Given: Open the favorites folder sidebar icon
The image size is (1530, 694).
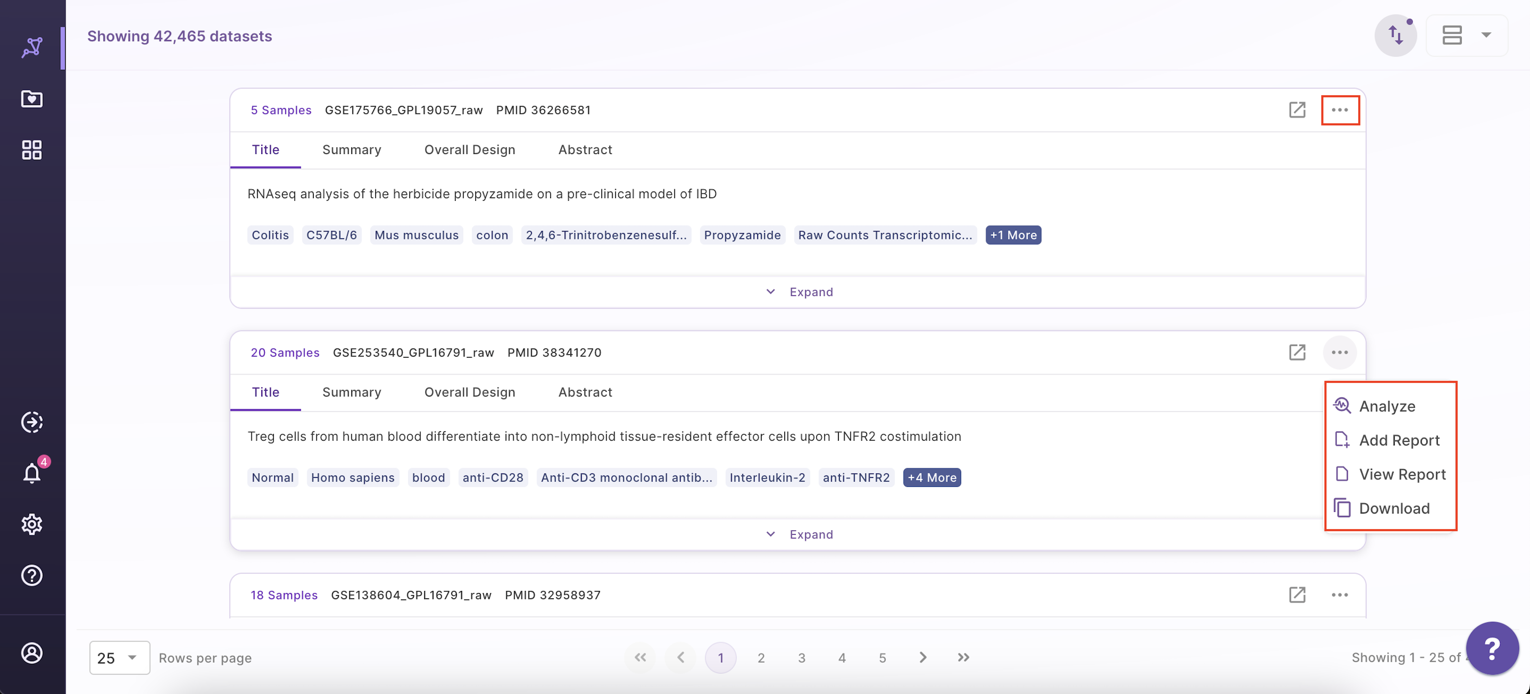Looking at the screenshot, I should click(x=32, y=98).
